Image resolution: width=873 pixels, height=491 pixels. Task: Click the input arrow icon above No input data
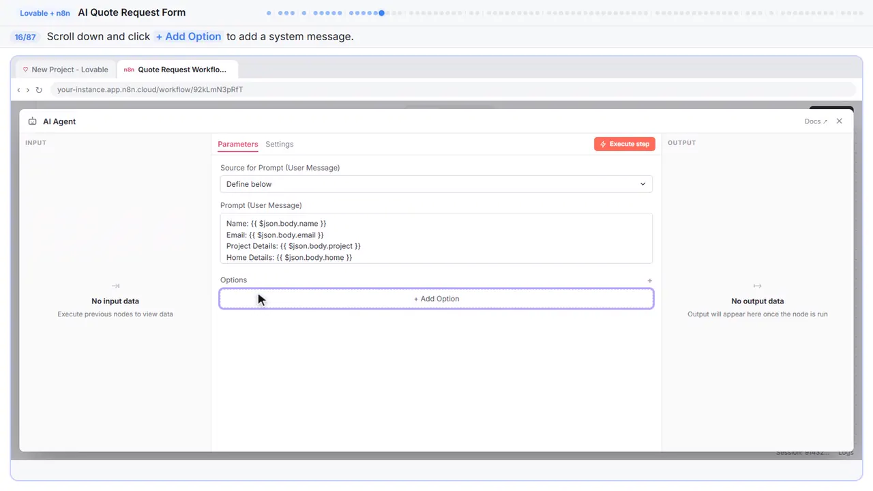115,286
